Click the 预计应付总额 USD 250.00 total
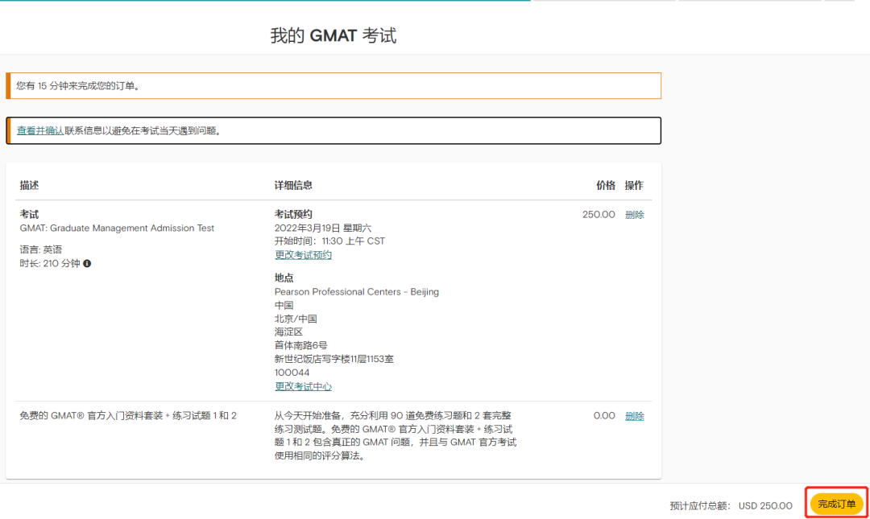Viewport: 870px width, 519px height. tap(731, 505)
